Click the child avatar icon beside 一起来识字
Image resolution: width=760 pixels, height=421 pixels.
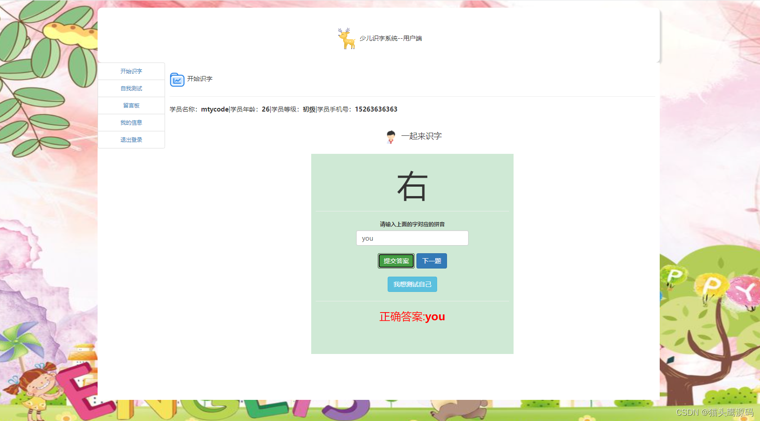(x=391, y=137)
